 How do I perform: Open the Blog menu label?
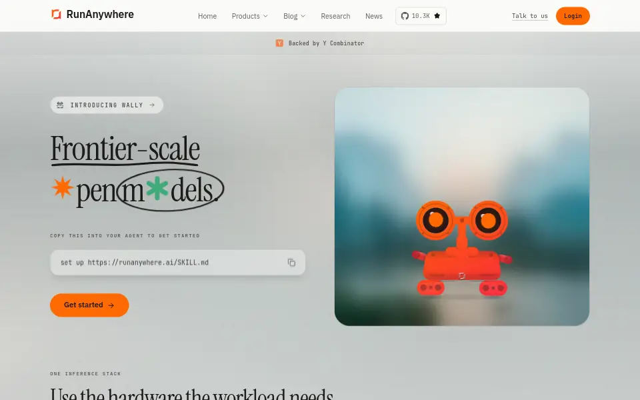tap(291, 16)
